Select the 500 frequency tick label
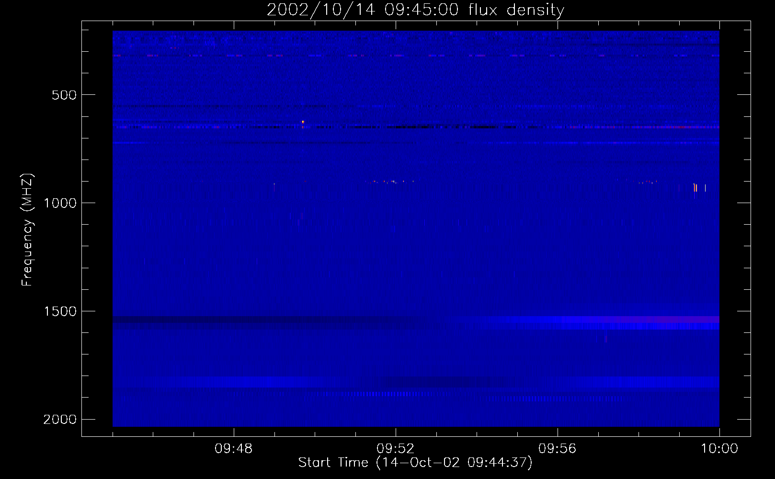Image resolution: width=775 pixels, height=479 pixels. (64, 95)
